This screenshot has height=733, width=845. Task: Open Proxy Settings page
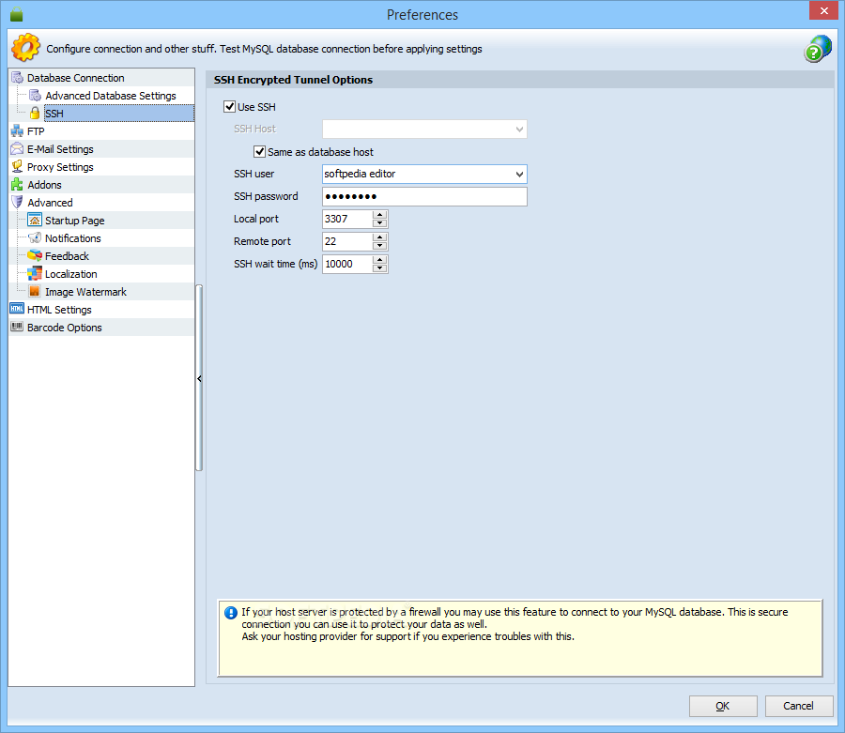coord(60,167)
